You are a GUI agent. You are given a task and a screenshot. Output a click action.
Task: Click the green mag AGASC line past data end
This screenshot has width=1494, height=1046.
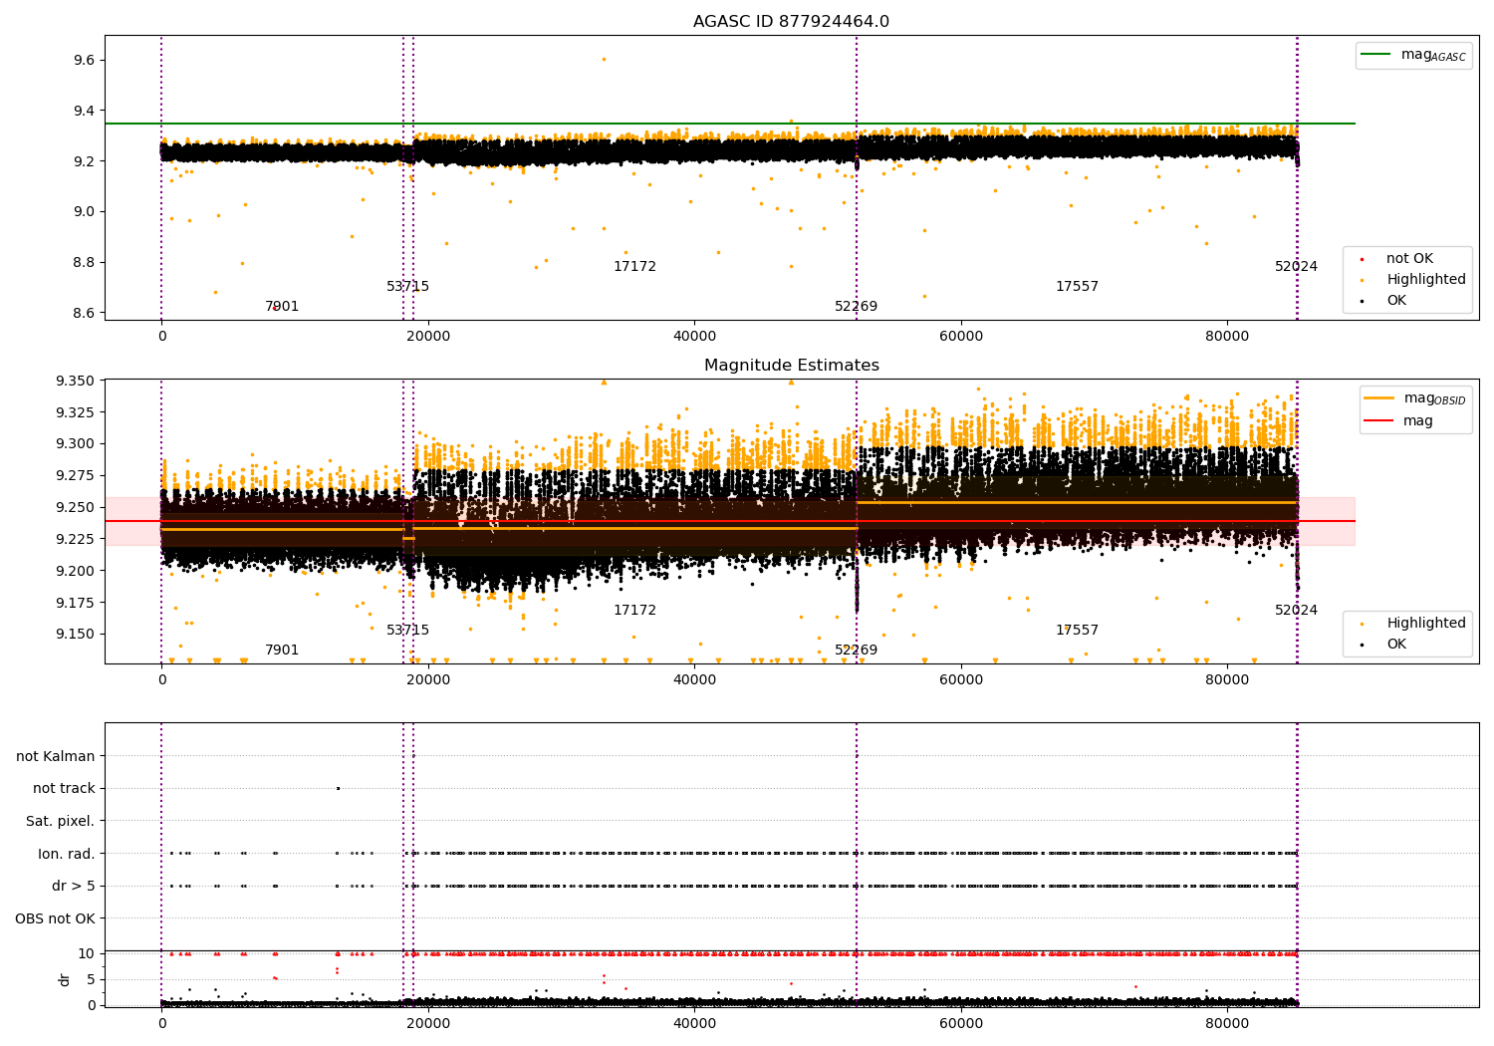(1326, 124)
